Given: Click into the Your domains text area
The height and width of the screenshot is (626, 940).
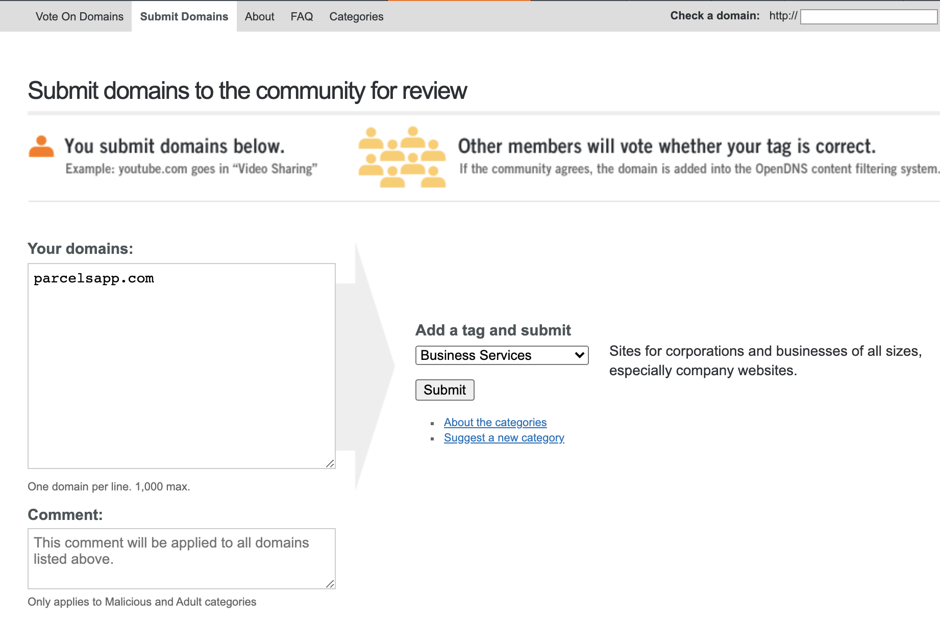Looking at the screenshot, I should 182,366.
